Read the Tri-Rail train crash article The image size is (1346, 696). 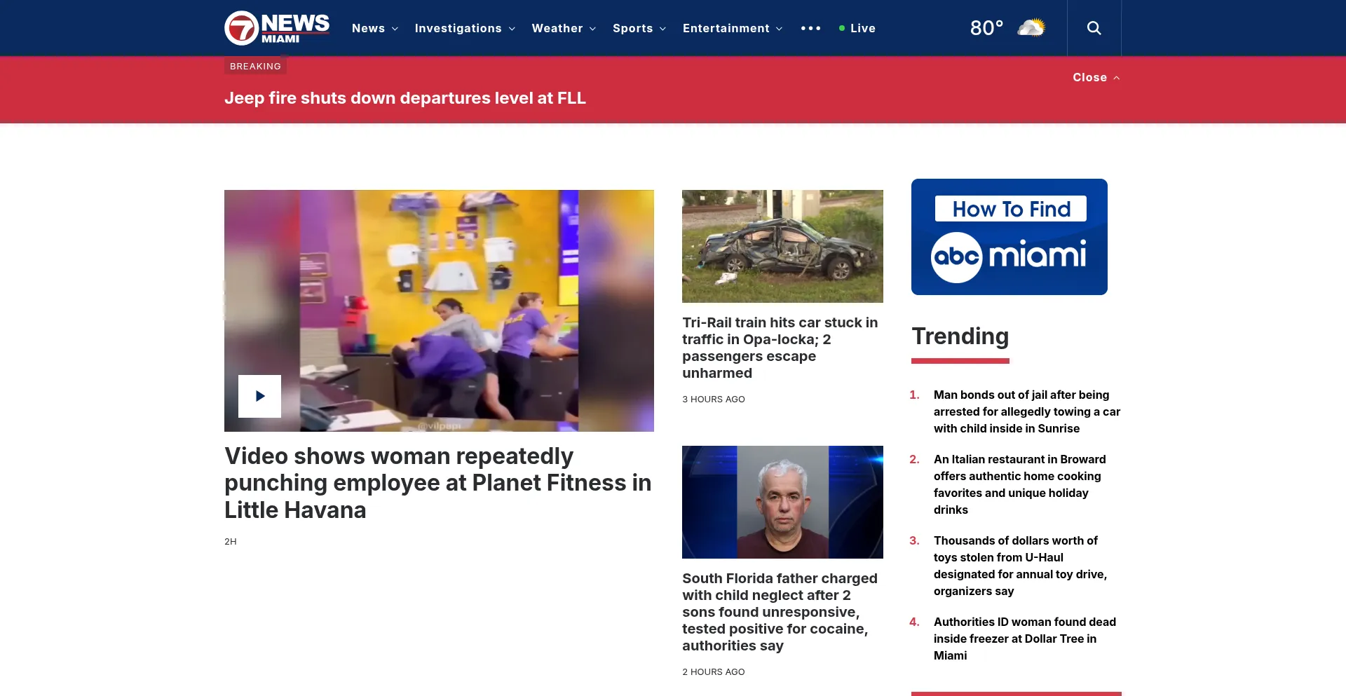[x=780, y=348]
